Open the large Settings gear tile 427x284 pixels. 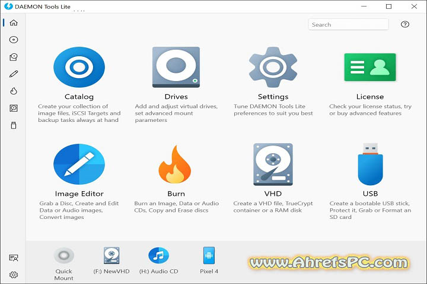[x=273, y=67]
